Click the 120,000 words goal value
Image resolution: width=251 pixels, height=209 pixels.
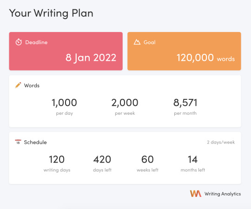(x=205, y=58)
